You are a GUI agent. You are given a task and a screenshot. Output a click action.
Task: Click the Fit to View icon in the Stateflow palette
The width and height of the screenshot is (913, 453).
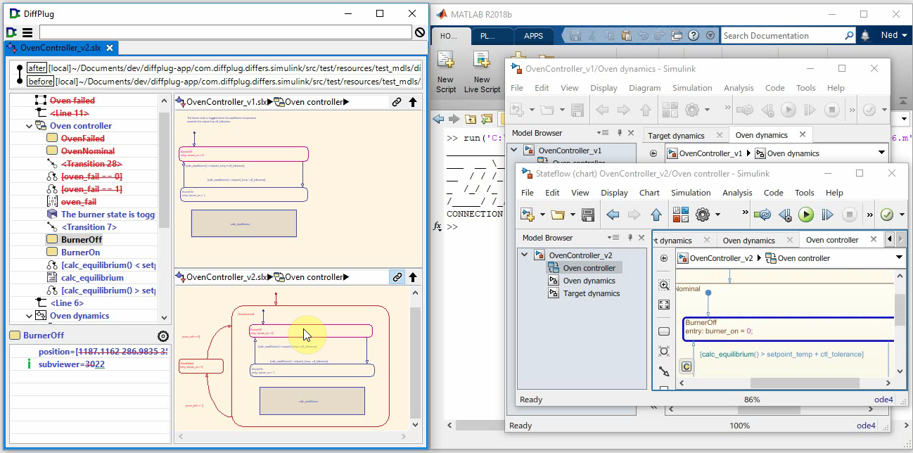coord(664,305)
